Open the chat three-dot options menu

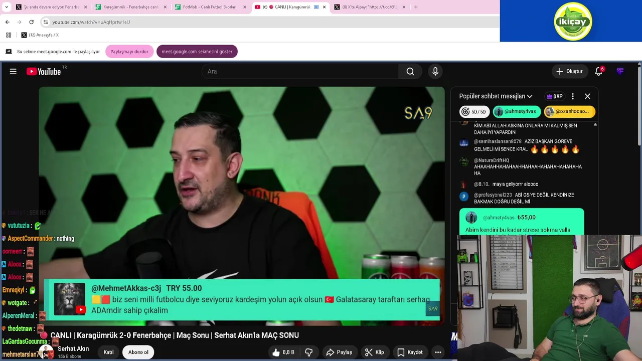point(573,96)
